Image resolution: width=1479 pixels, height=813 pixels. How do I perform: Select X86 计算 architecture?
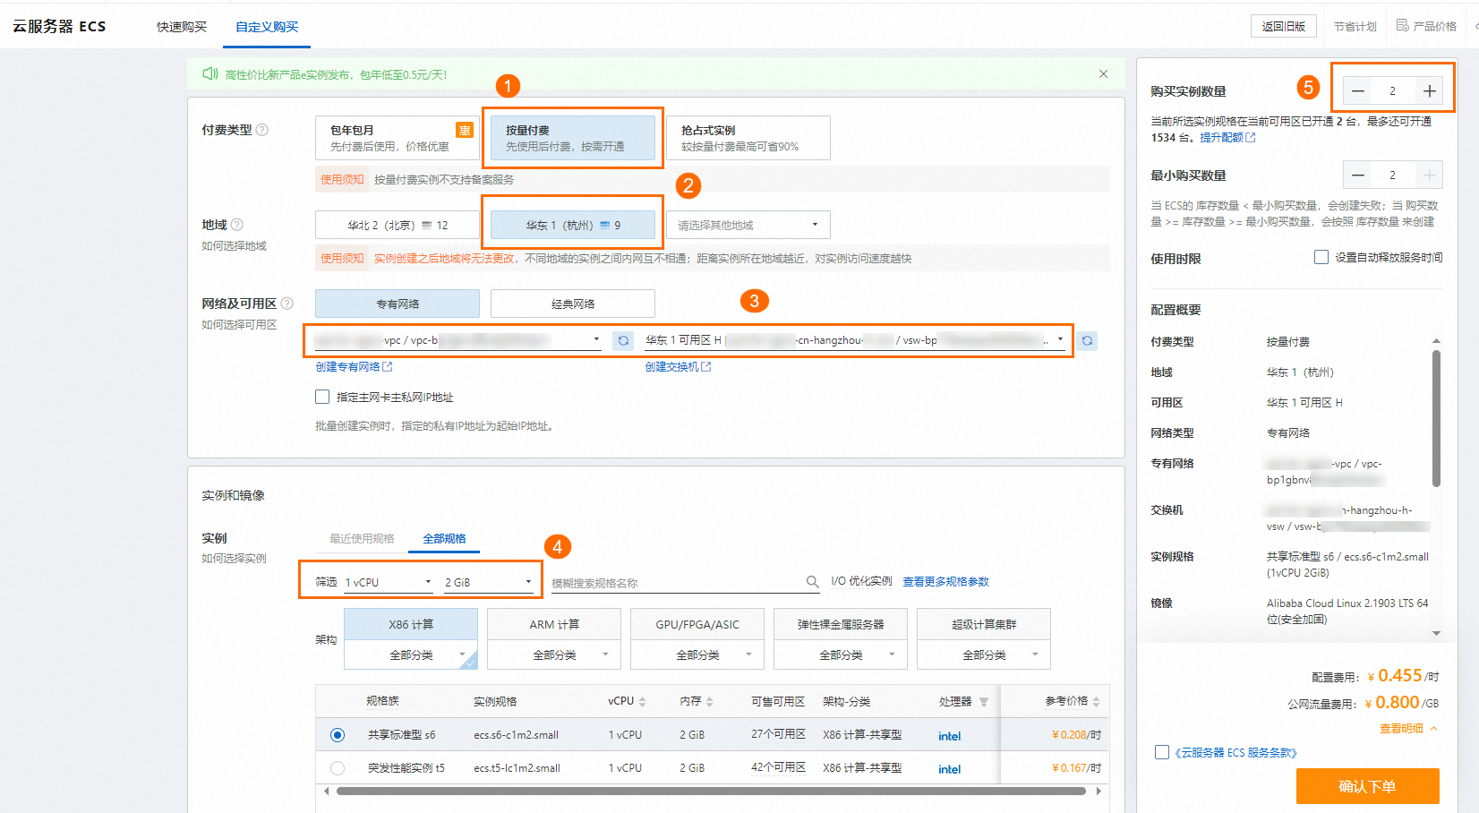pyautogui.click(x=411, y=624)
